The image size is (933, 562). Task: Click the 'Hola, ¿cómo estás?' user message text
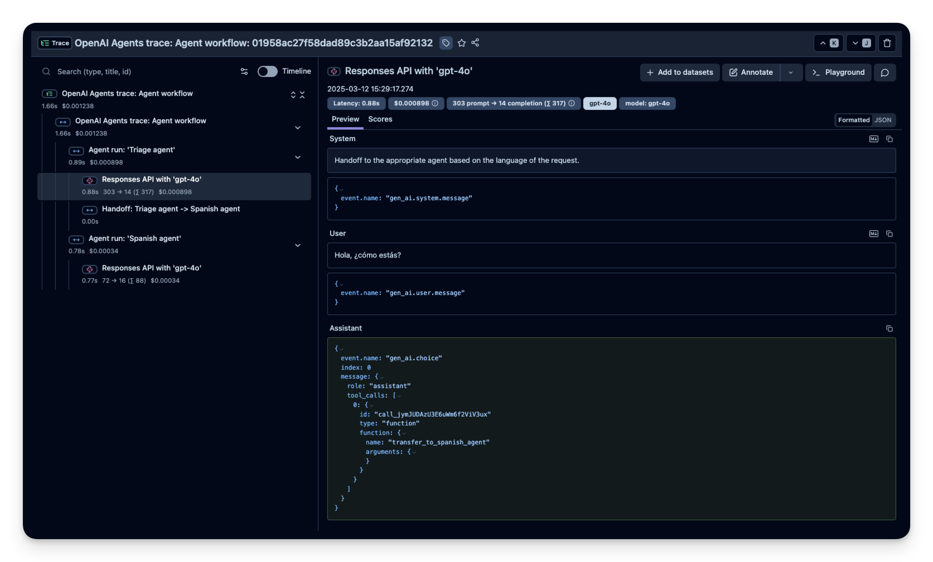click(368, 255)
